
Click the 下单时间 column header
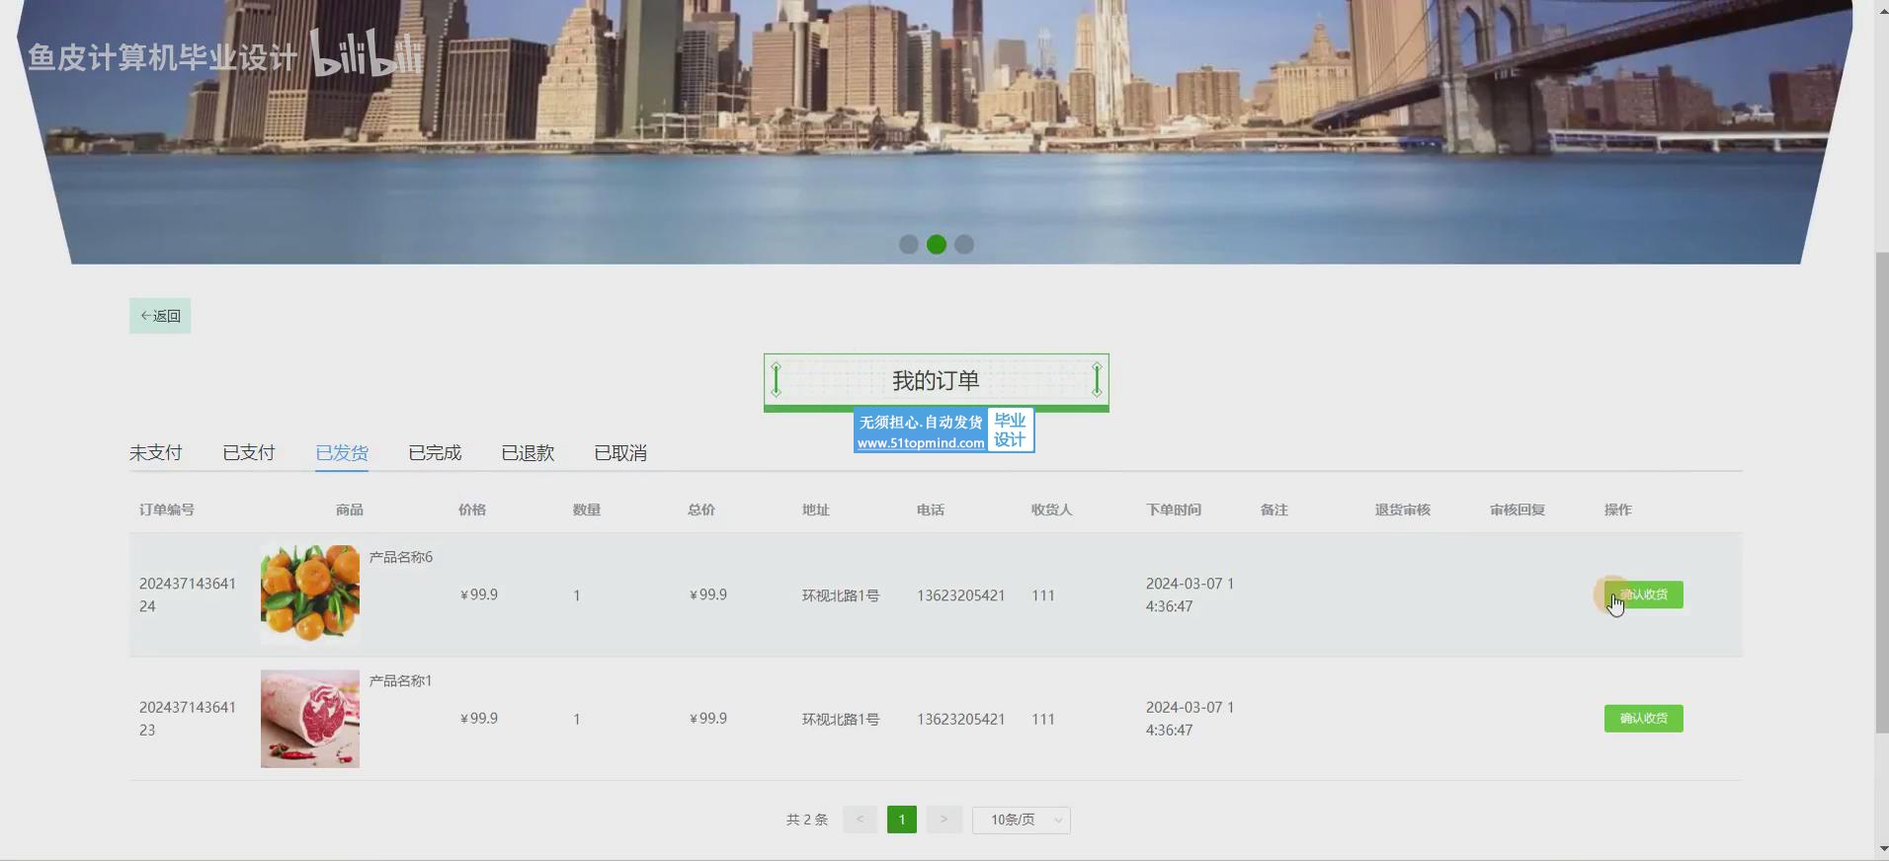point(1174,509)
